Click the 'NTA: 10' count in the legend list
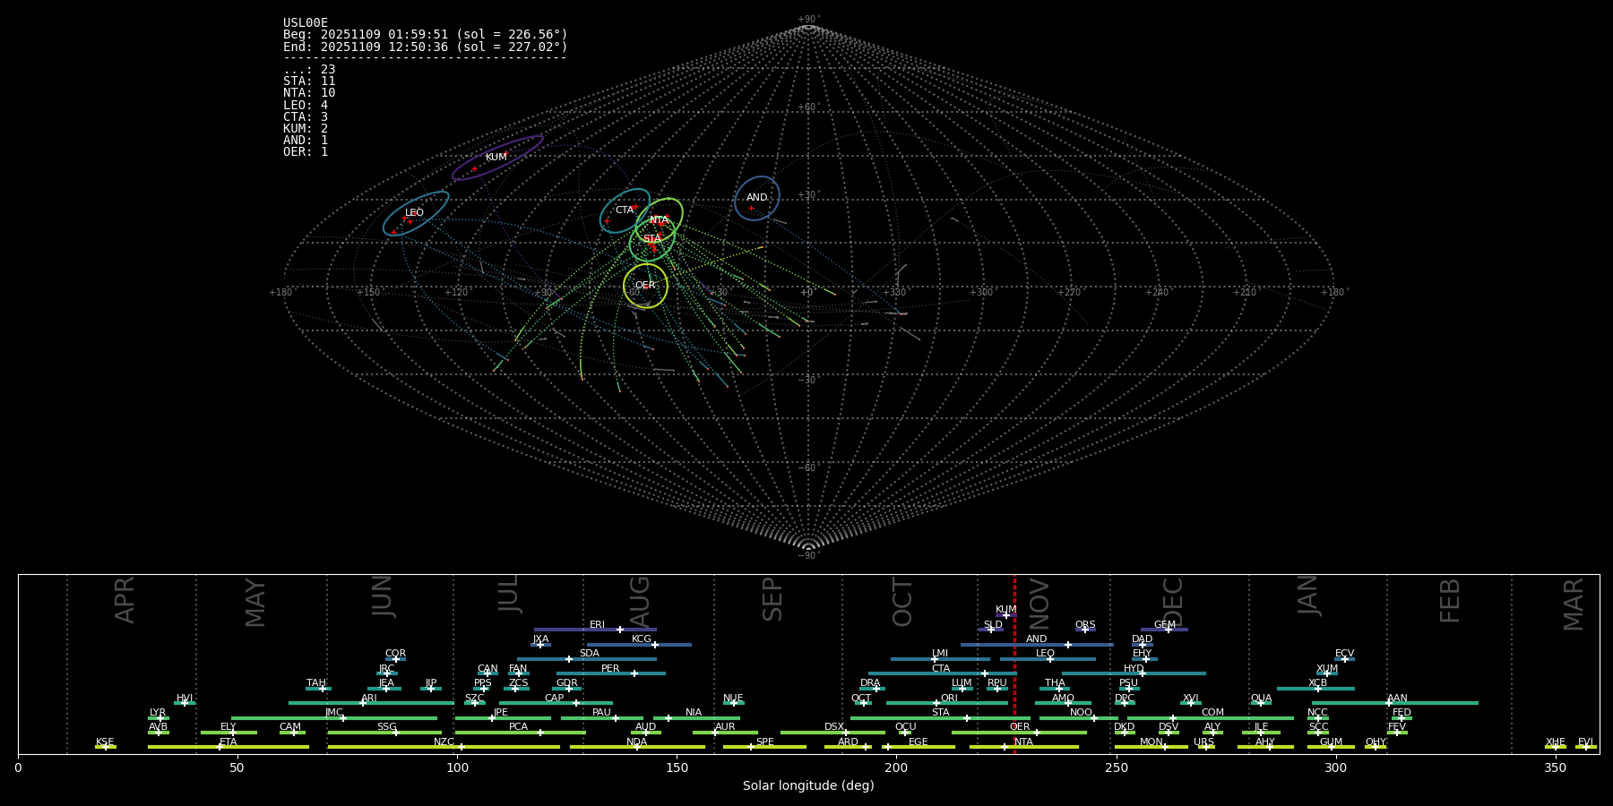The height and width of the screenshot is (806, 1613). (309, 93)
